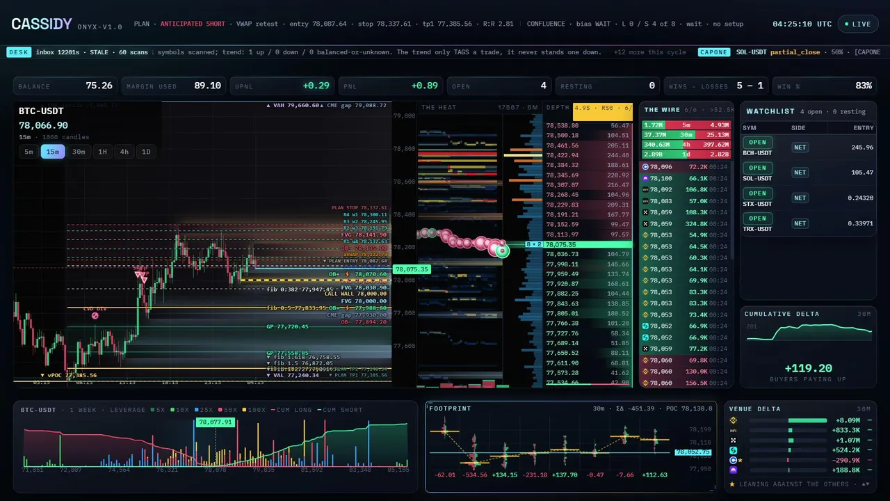Open the SOL-USDT OPEN position badge

tap(757, 168)
